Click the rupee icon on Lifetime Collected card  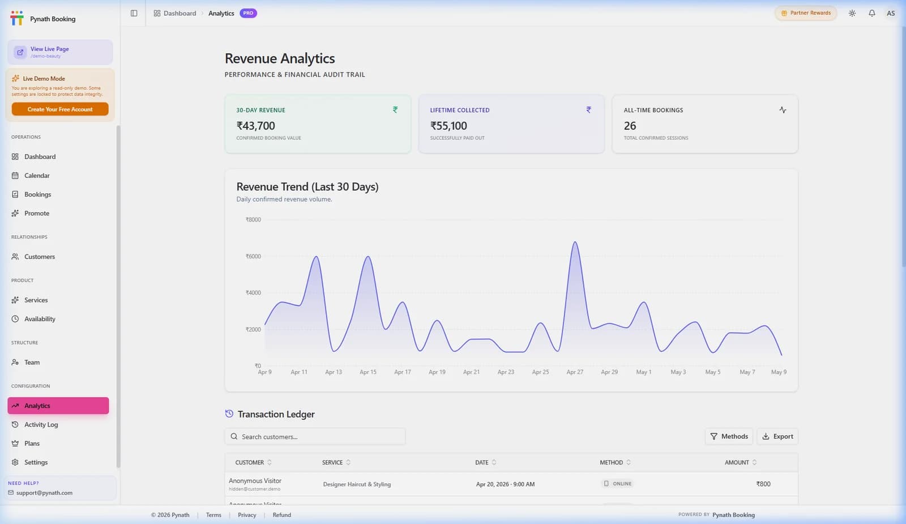589,110
